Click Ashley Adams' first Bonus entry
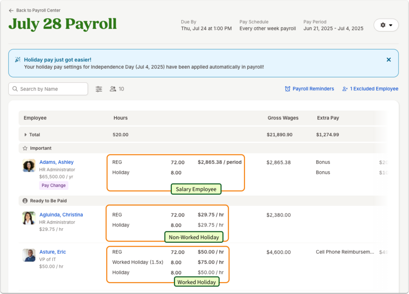The width and height of the screenshot is (409, 294). click(323, 162)
